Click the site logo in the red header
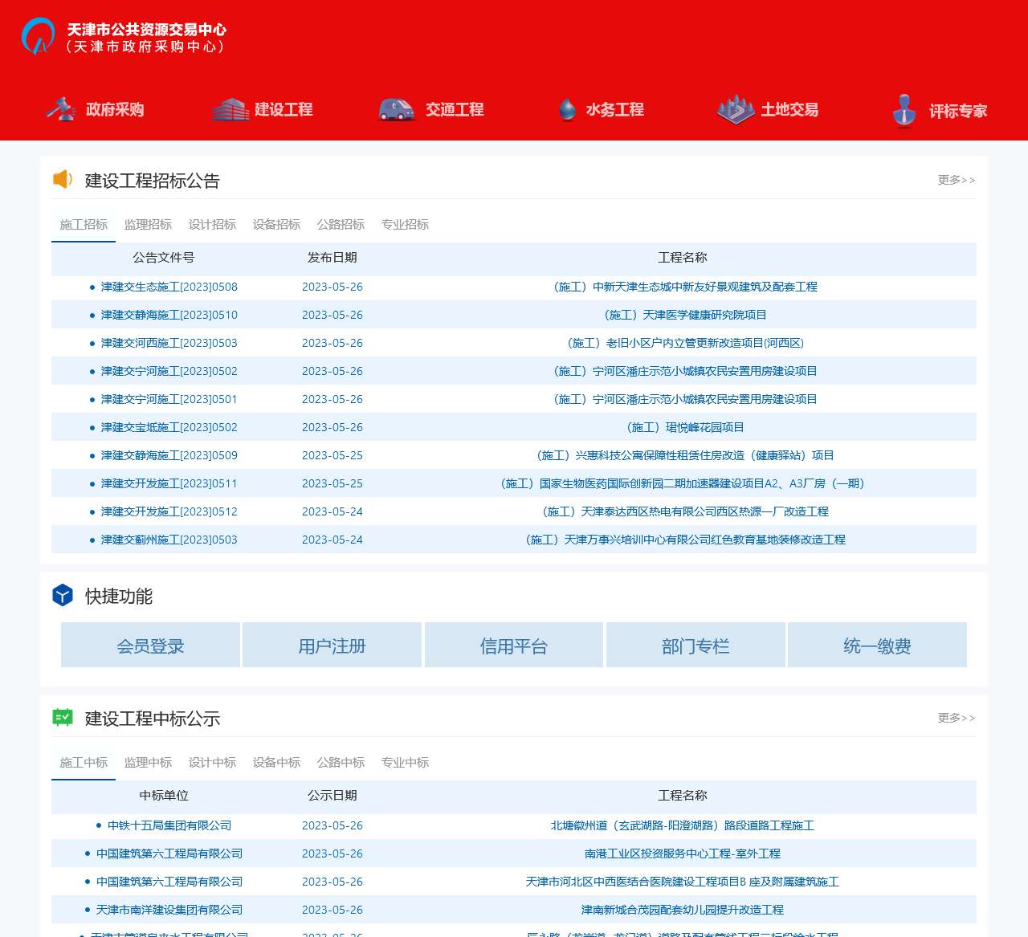 tap(36, 36)
